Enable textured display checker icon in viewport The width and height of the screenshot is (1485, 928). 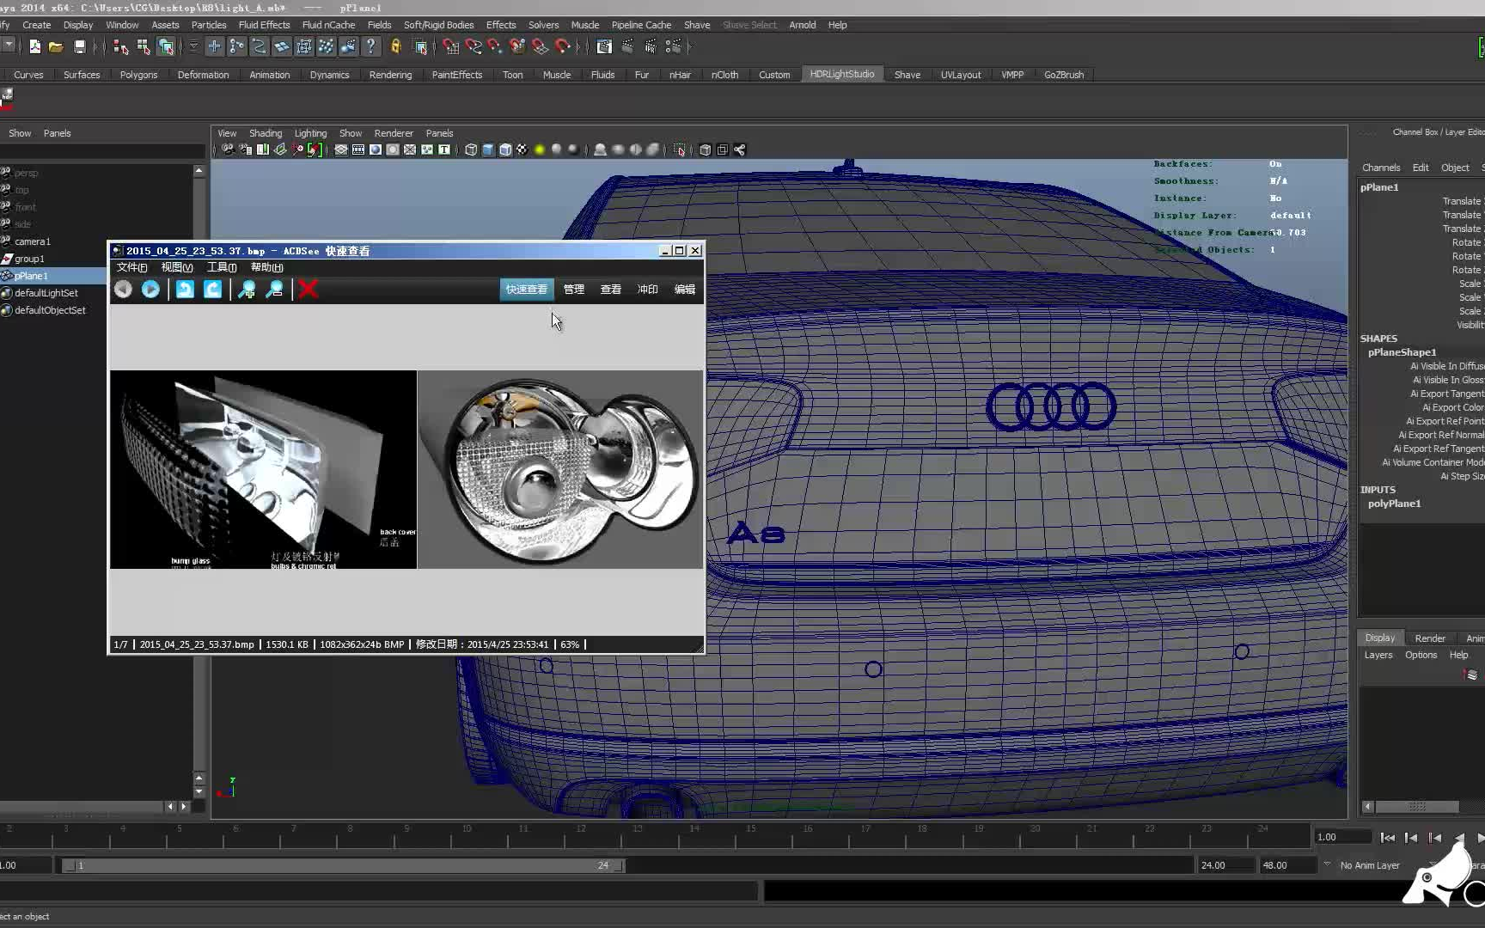pyautogui.click(x=522, y=150)
